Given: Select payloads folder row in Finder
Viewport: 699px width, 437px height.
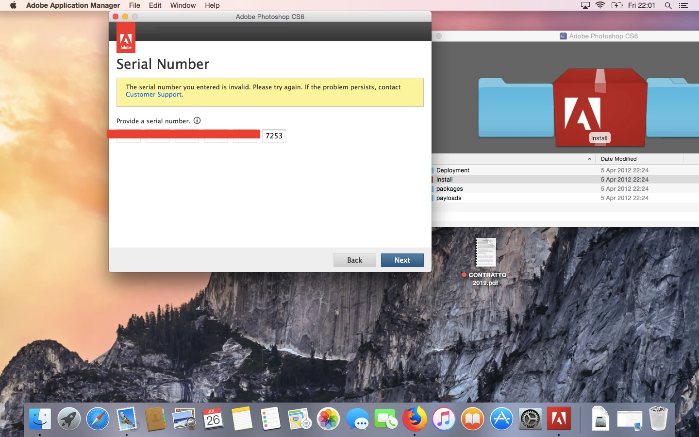Looking at the screenshot, I should tap(565, 198).
